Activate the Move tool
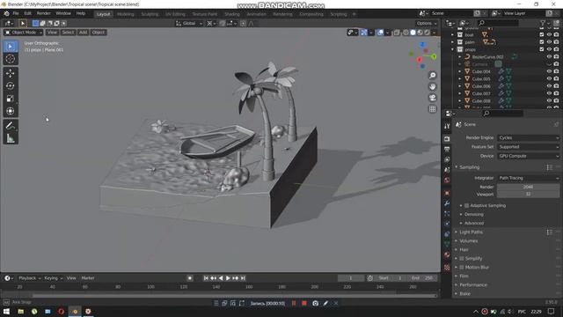563x317 pixels. coord(11,73)
